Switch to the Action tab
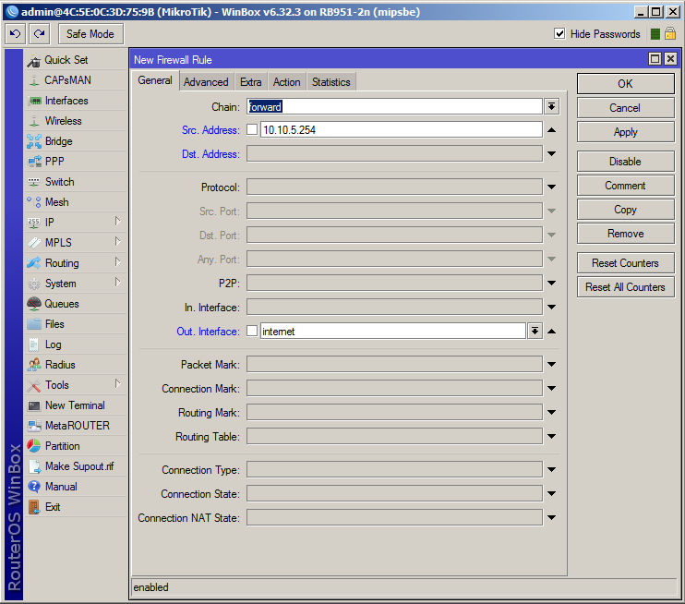The height and width of the screenshot is (604, 685). coord(286,82)
